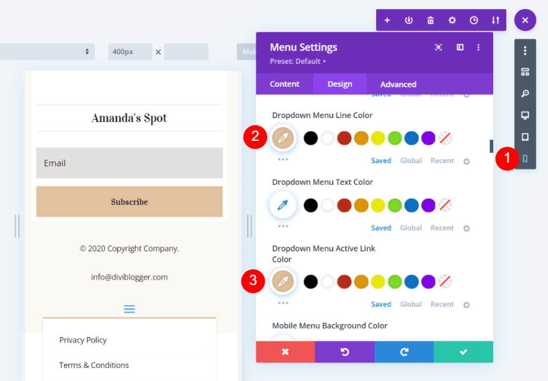
Task: Switch to wireframe view in the sidebar
Action: point(525,72)
